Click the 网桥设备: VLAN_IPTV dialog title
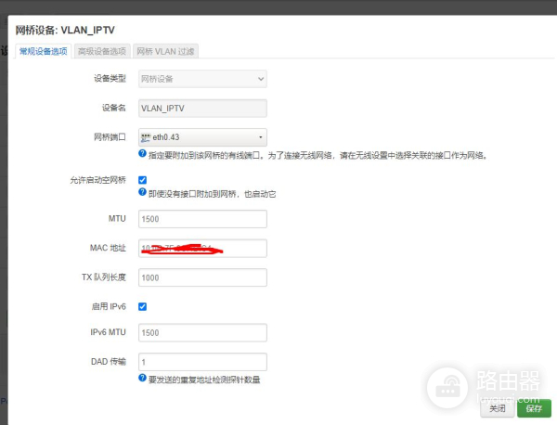This screenshot has height=425, width=557. pos(65,31)
